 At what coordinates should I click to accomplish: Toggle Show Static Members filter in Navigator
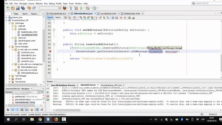[17, 110]
